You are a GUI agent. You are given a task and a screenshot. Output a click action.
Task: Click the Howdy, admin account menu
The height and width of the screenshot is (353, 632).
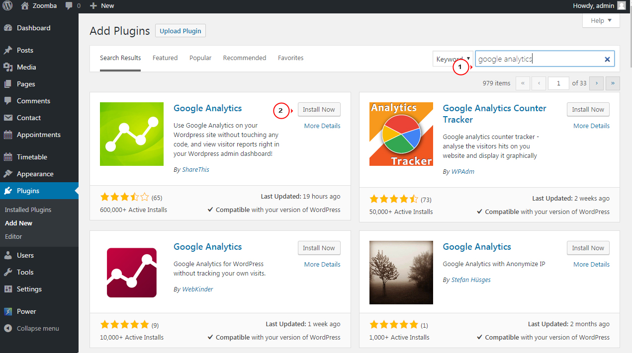point(599,6)
